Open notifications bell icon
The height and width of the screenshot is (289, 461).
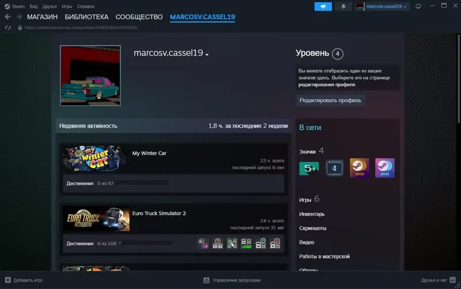tap(343, 6)
